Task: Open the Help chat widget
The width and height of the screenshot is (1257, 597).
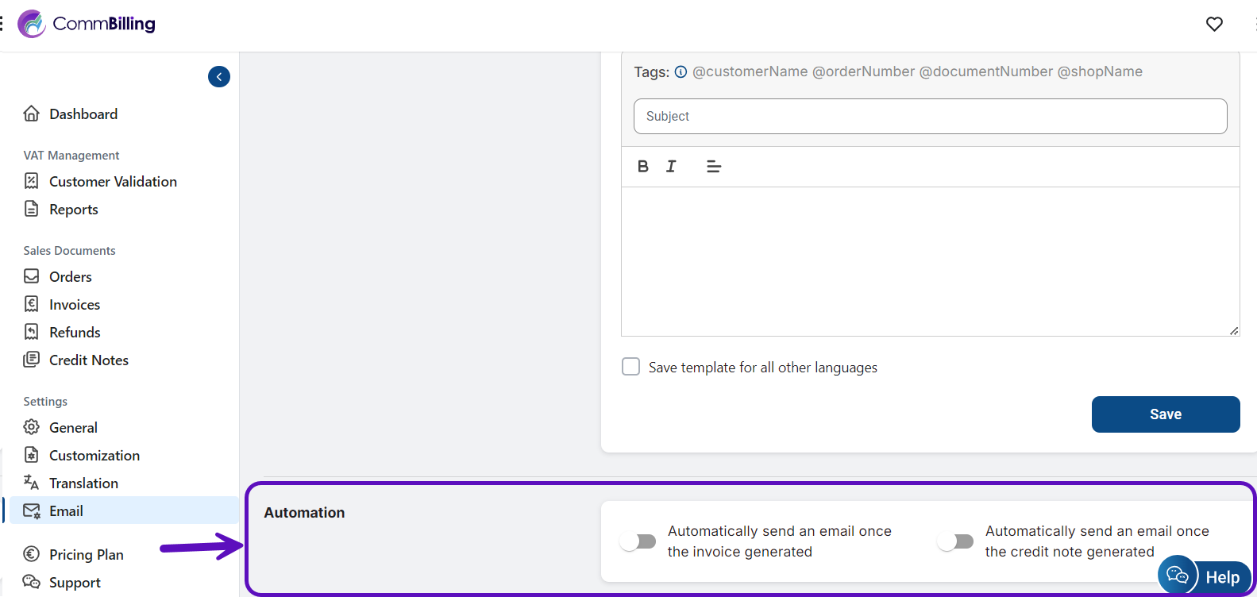Action: tap(1205, 576)
